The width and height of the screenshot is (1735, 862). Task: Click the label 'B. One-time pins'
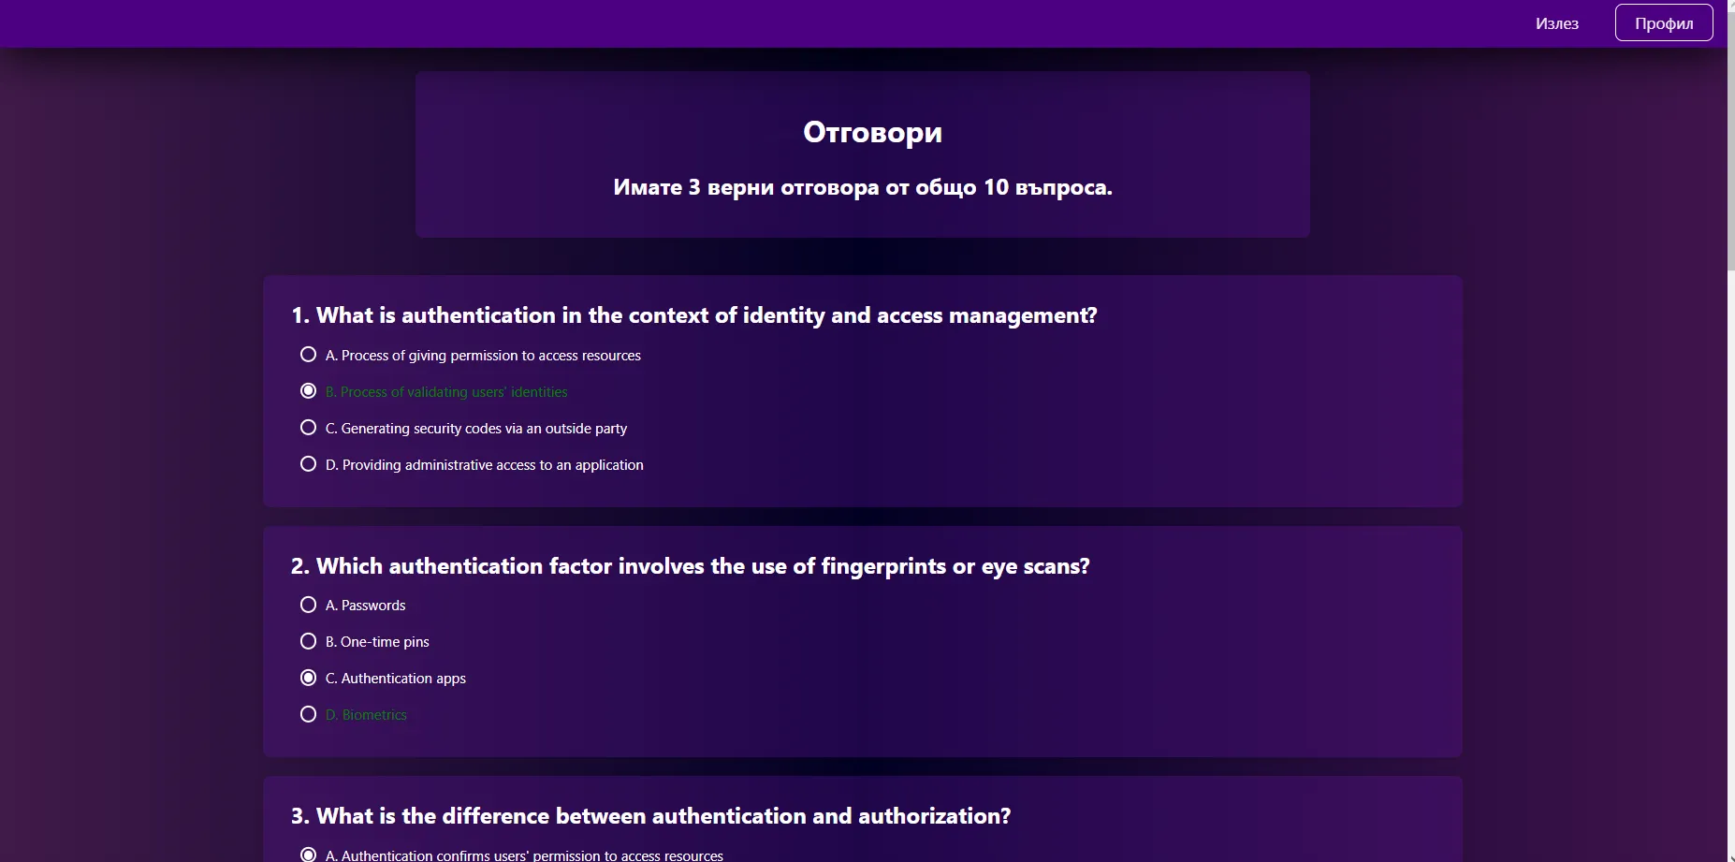point(377,642)
